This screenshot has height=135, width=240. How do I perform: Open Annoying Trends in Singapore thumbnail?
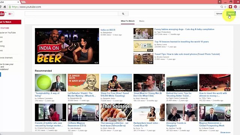coord(182,112)
